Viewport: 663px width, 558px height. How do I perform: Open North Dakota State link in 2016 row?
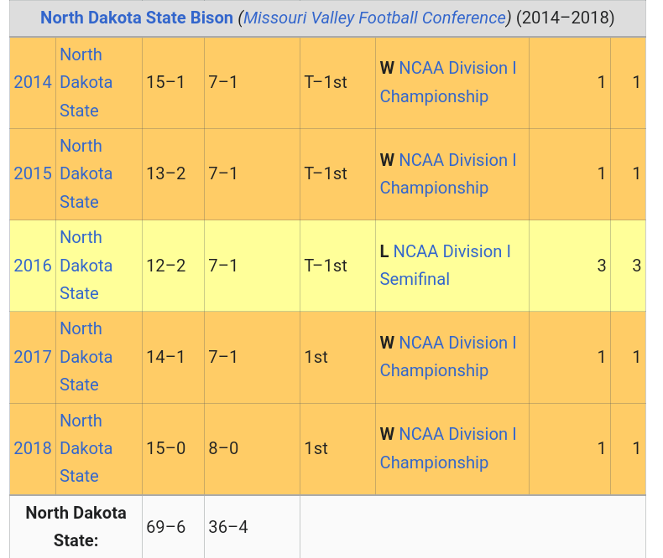[86, 266]
